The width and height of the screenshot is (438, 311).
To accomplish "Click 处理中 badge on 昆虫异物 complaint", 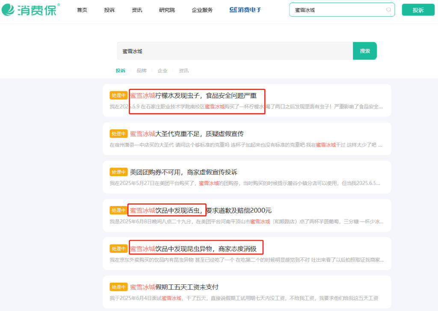I will (118, 248).
